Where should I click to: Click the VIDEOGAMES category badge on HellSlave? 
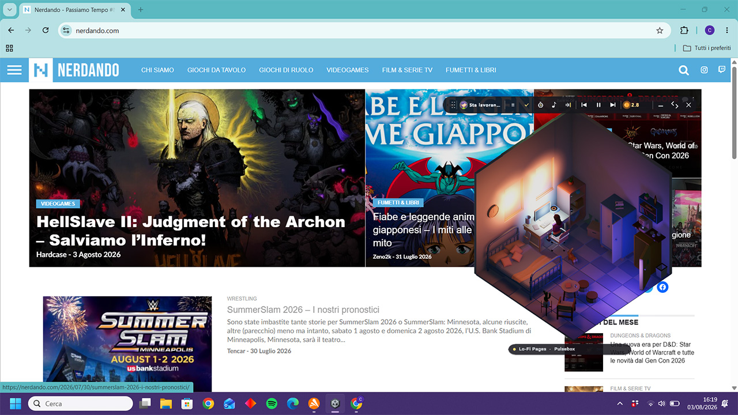58,203
